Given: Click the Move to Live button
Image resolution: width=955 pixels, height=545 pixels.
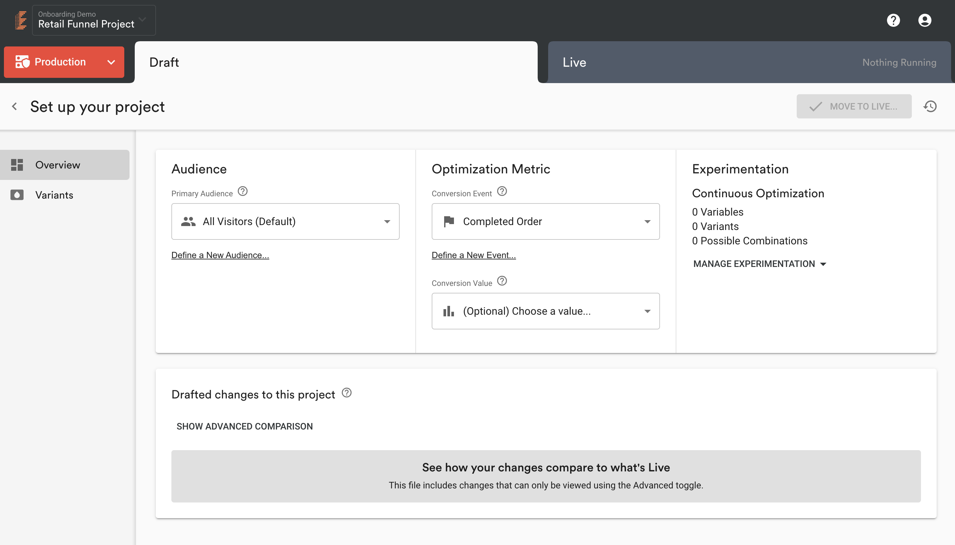Looking at the screenshot, I should 854,106.
